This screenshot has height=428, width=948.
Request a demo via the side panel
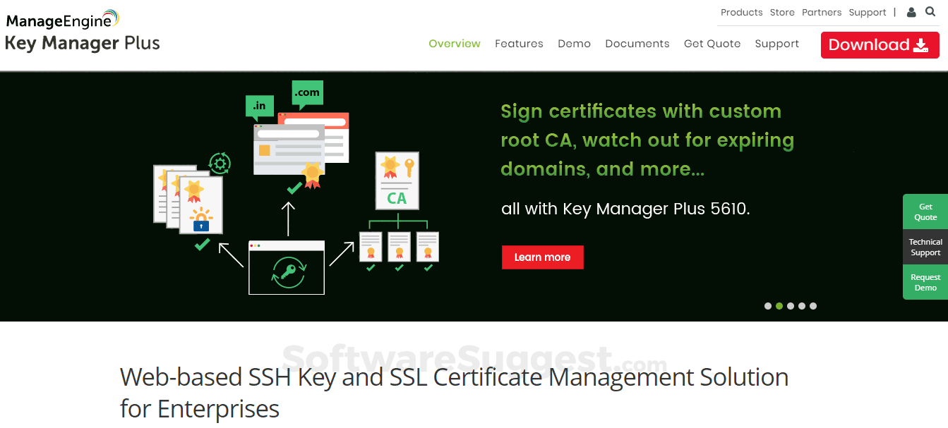tap(925, 282)
